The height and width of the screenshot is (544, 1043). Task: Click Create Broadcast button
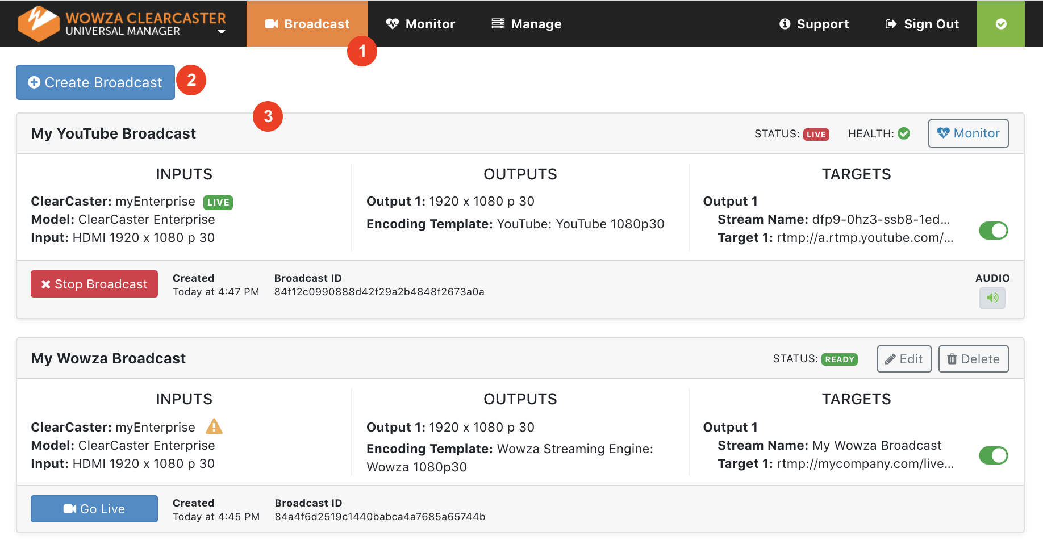(95, 82)
